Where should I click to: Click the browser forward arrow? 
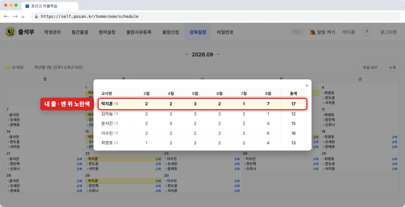click(15, 16)
